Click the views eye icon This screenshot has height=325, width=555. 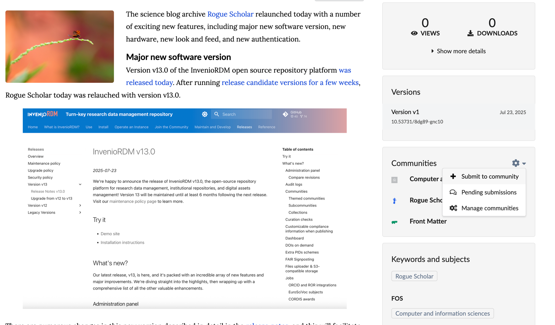coord(414,33)
